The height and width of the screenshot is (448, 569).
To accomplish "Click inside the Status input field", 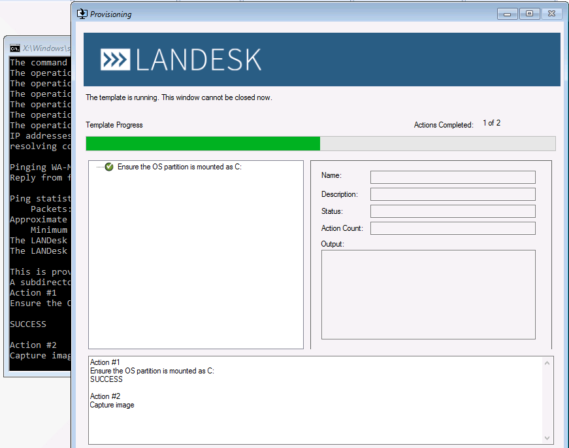I will click(x=452, y=211).
